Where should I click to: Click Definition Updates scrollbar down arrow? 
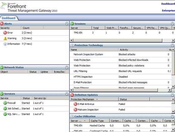173,111
